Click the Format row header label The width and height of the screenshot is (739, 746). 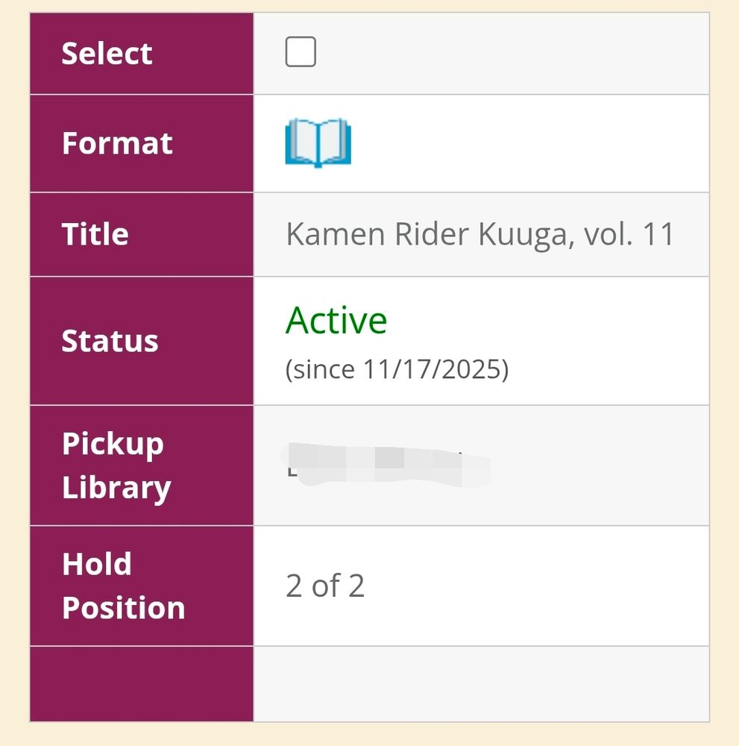pos(117,143)
